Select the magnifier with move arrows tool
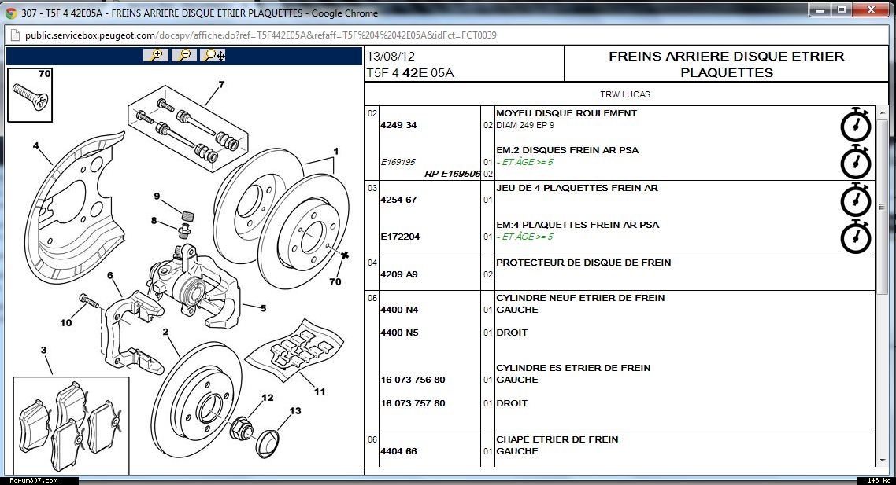The image size is (896, 485). [213, 55]
